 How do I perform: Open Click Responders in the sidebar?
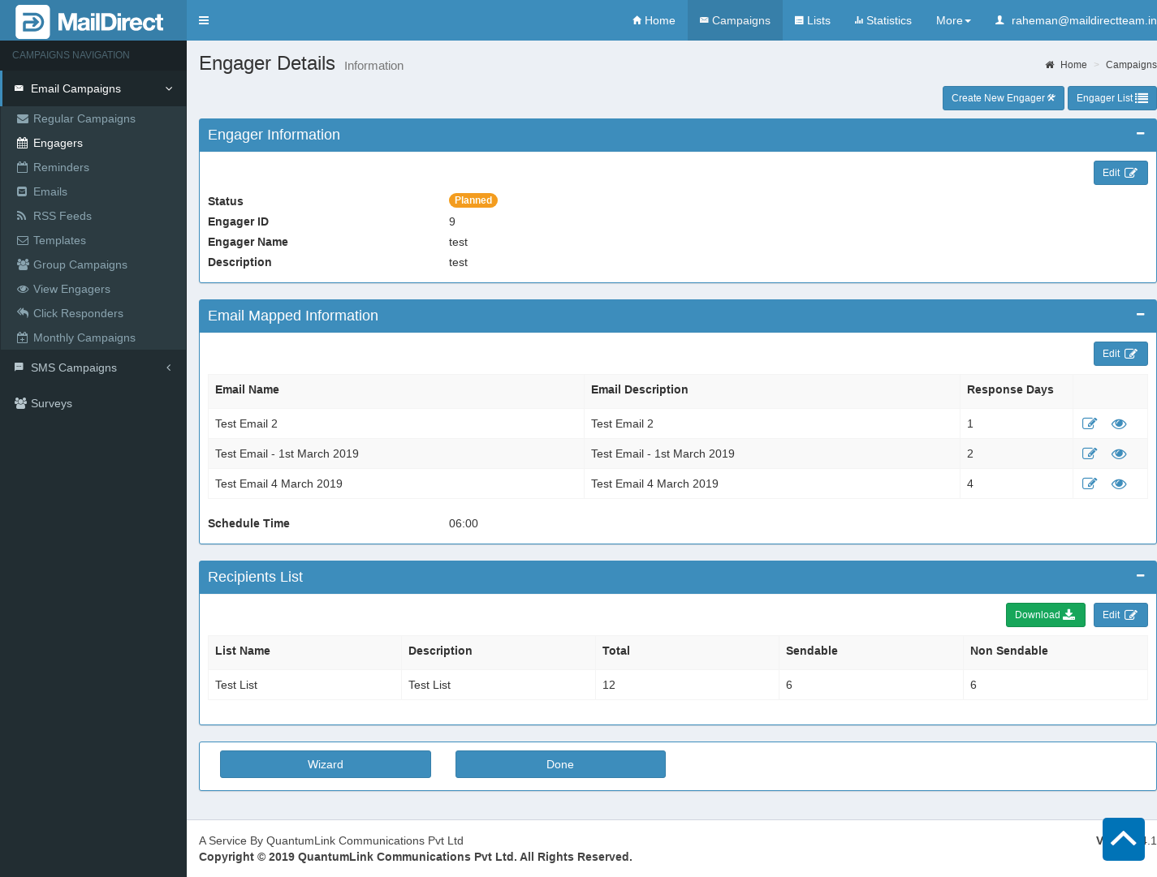pos(78,313)
